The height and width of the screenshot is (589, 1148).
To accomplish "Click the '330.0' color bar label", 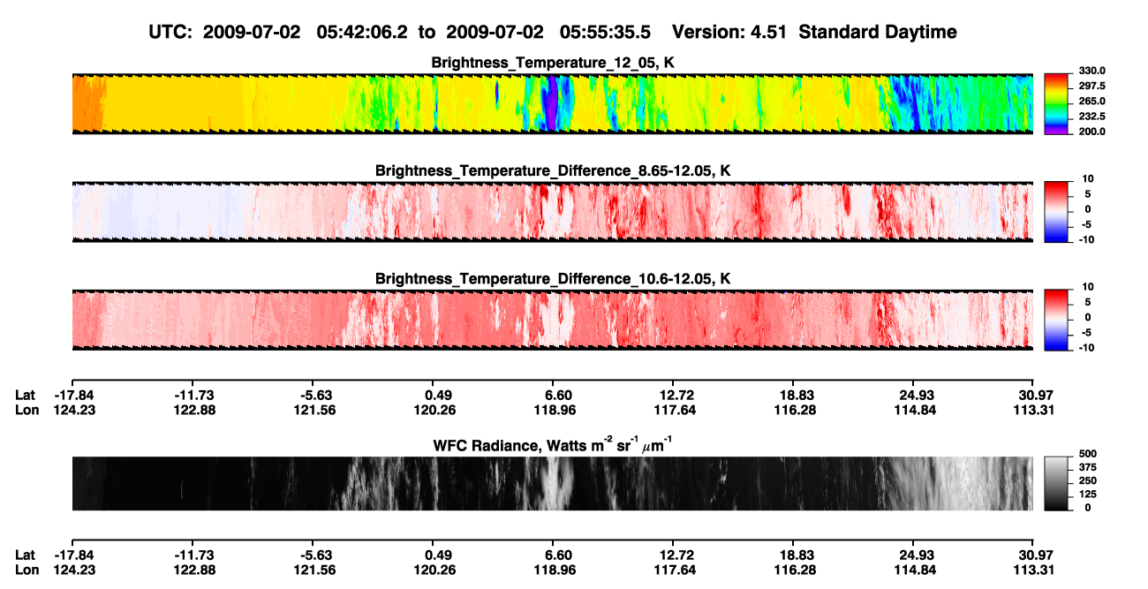I will [x=1092, y=71].
